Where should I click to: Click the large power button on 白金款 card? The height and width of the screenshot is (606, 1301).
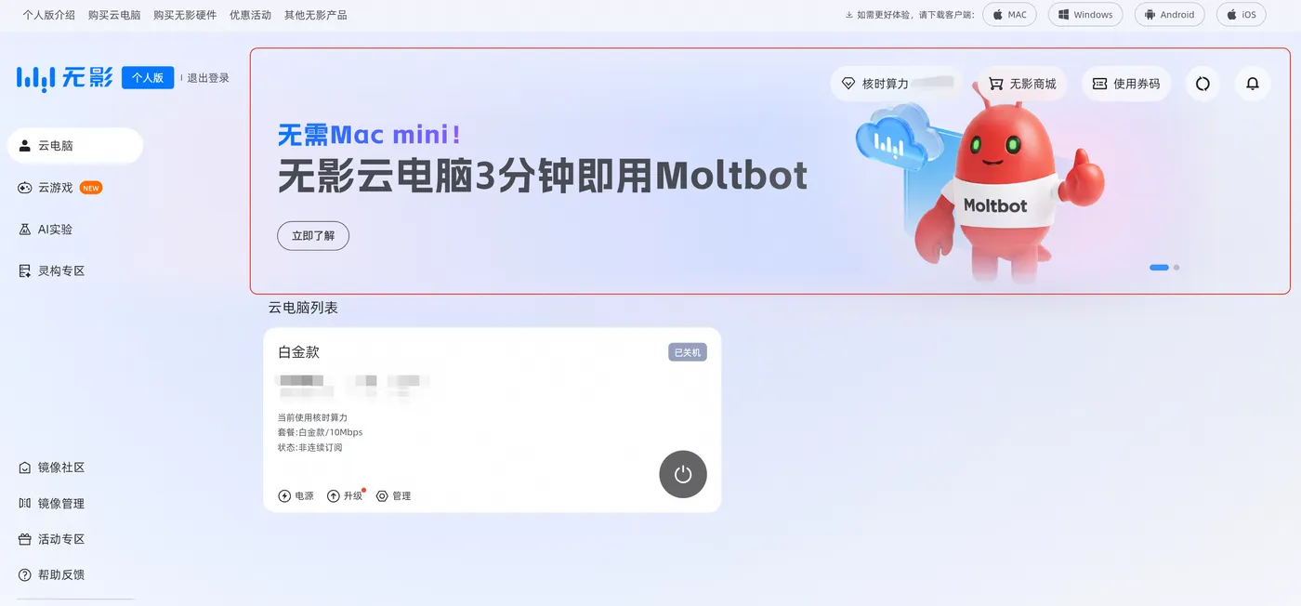pos(683,474)
